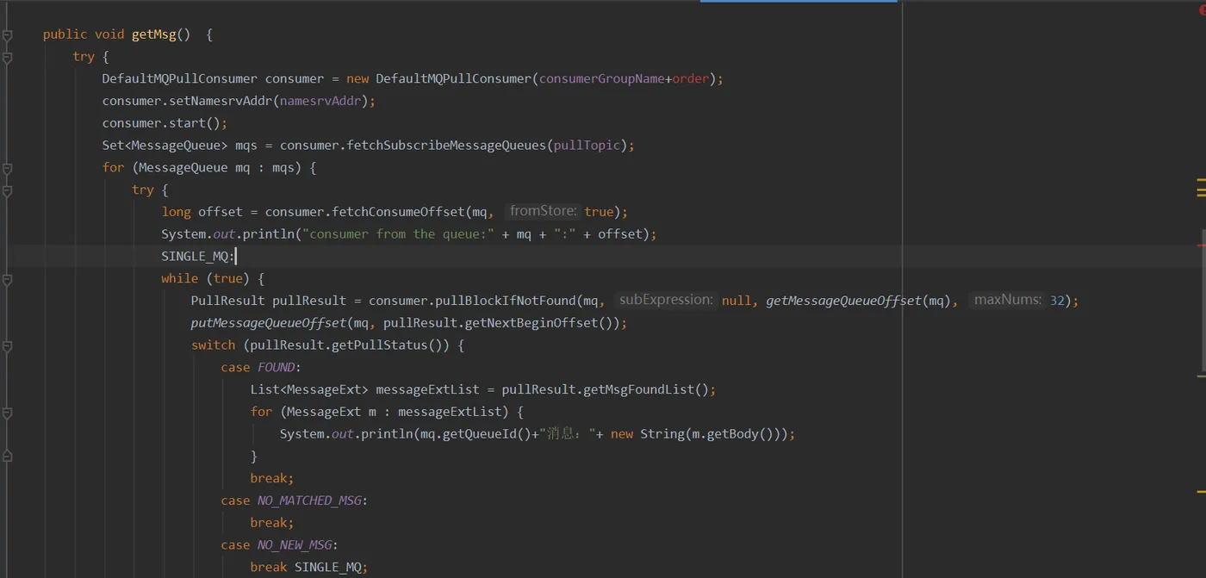This screenshot has width=1206, height=578.
Task: Click the pullBlockIfNotFound method call
Action: (x=508, y=300)
